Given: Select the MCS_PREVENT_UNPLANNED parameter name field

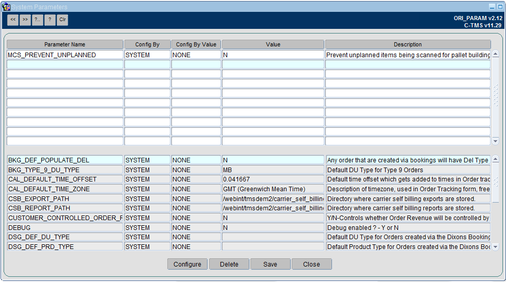Looking at the screenshot, I should tap(65, 55).
